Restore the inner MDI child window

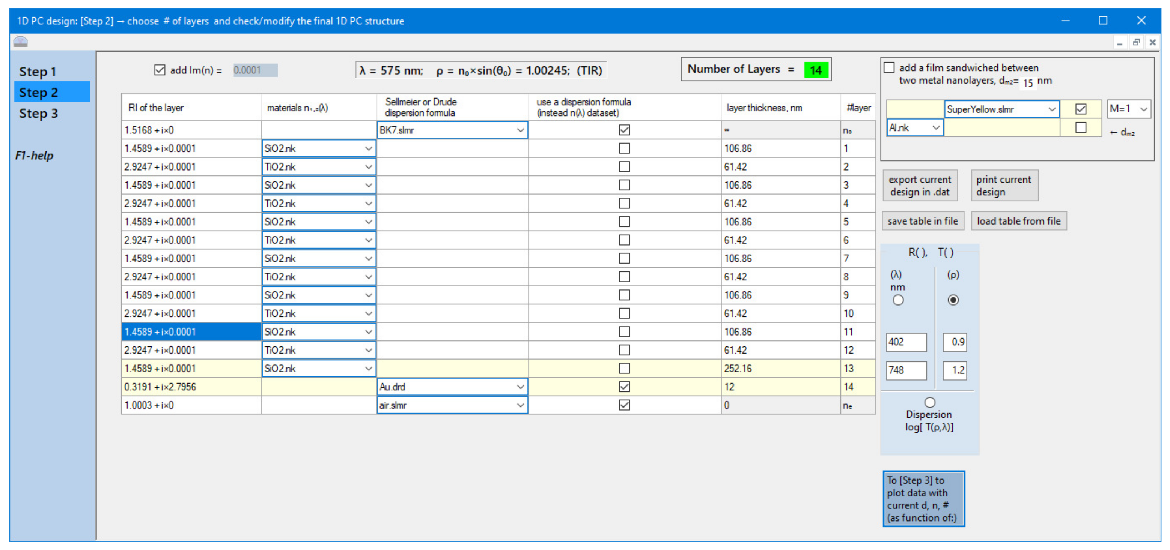coord(1136,43)
